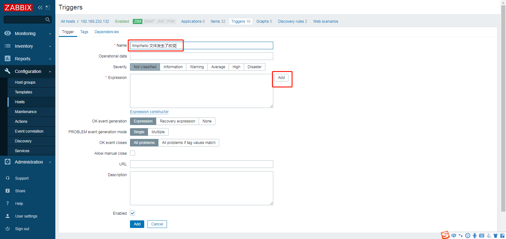Click the Sign out power icon
The width and height of the screenshot is (506, 239).
pos(8,229)
